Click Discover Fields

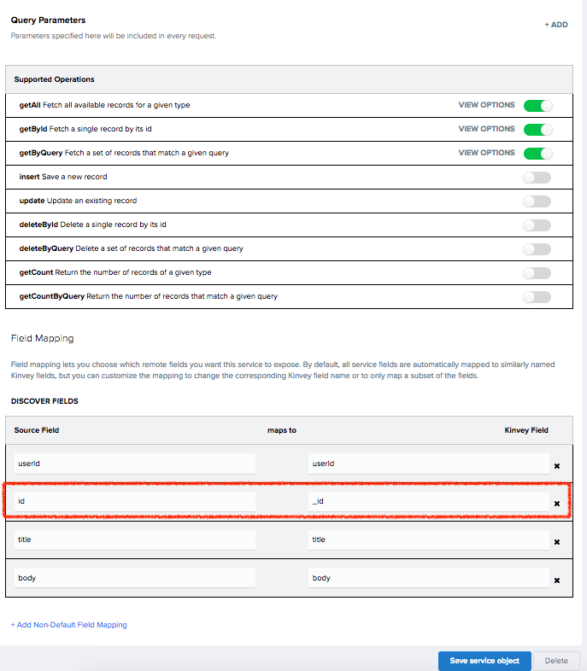pyautogui.click(x=44, y=401)
